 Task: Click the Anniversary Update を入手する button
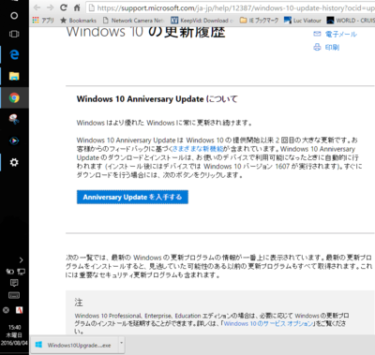[x=132, y=197]
